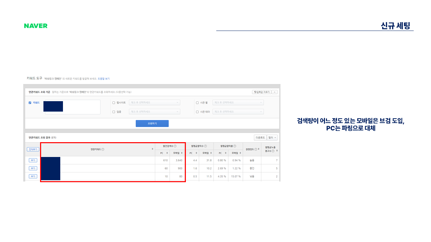Open the 필터 dropdown
431x242 pixels.
(x=272, y=137)
